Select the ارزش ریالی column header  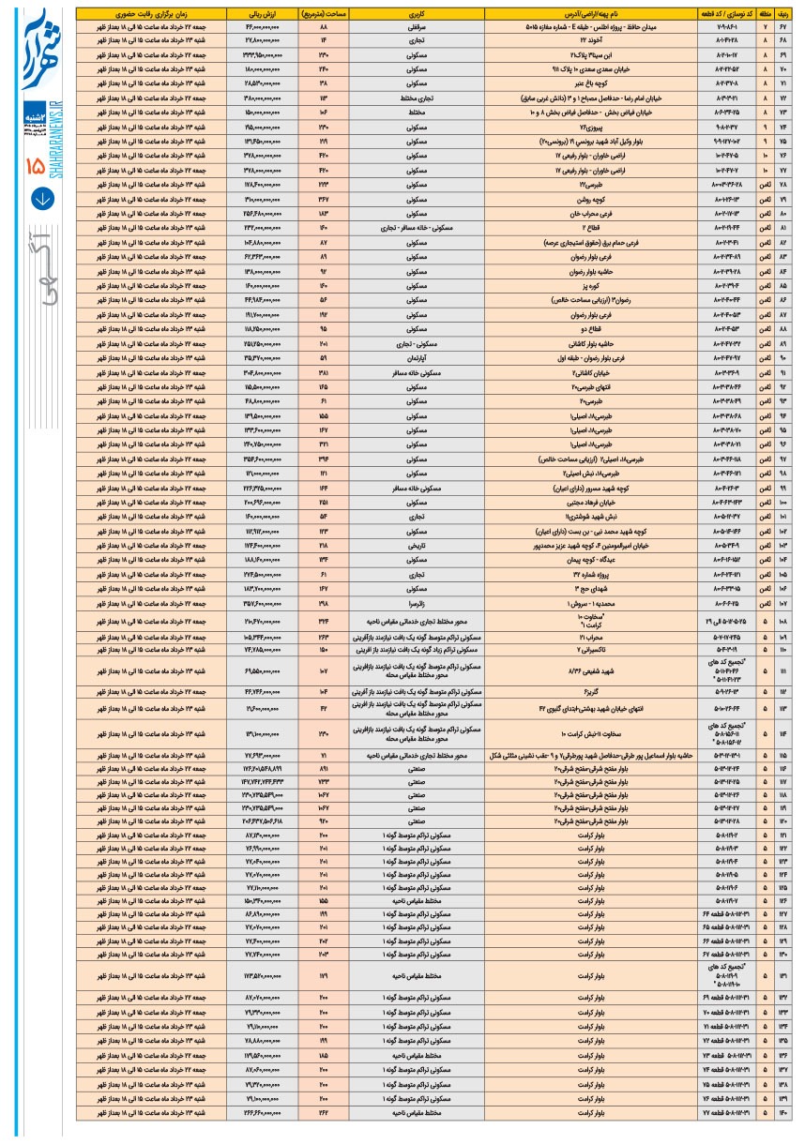(x=263, y=16)
